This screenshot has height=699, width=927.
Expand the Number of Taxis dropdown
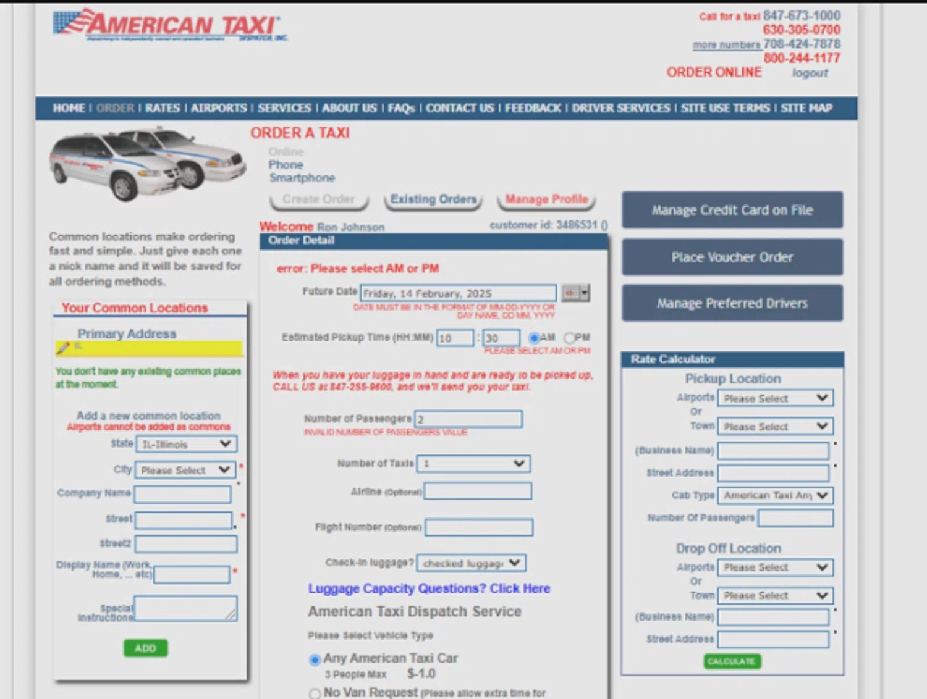click(473, 463)
